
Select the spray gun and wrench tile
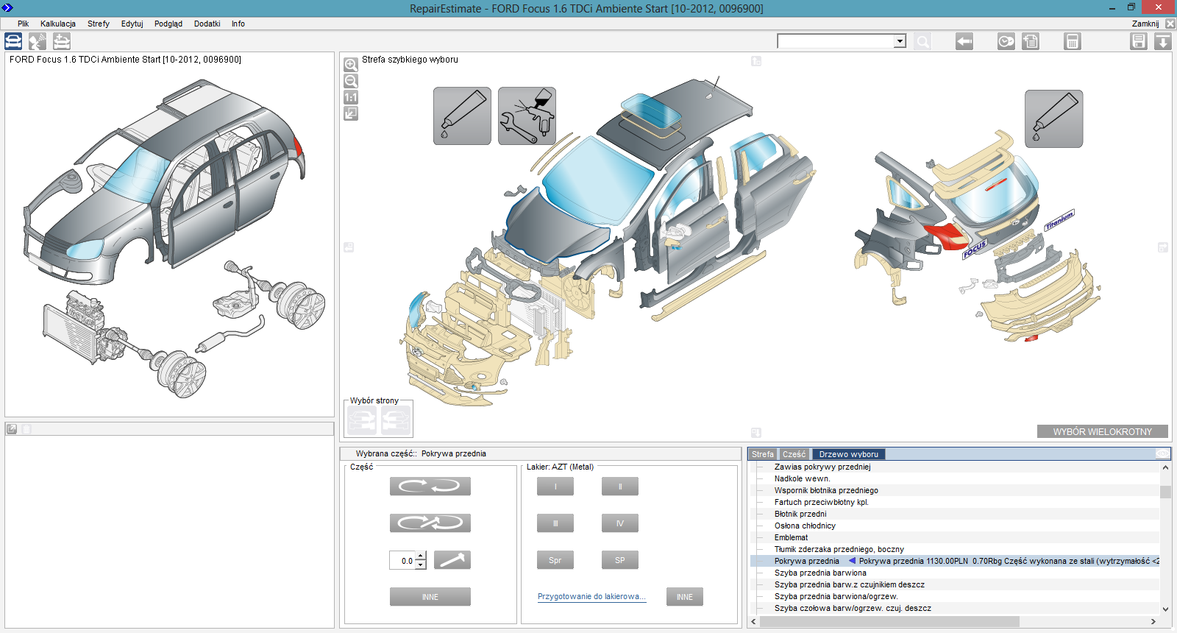tap(527, 116)
